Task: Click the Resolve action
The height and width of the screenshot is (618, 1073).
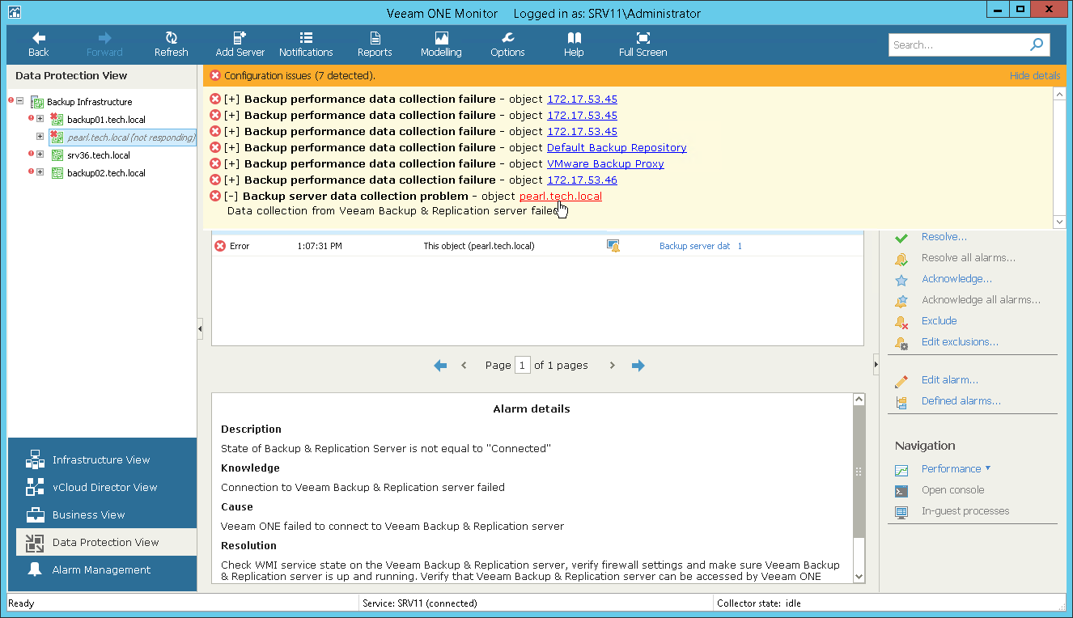Action: (x=944, y=237)
